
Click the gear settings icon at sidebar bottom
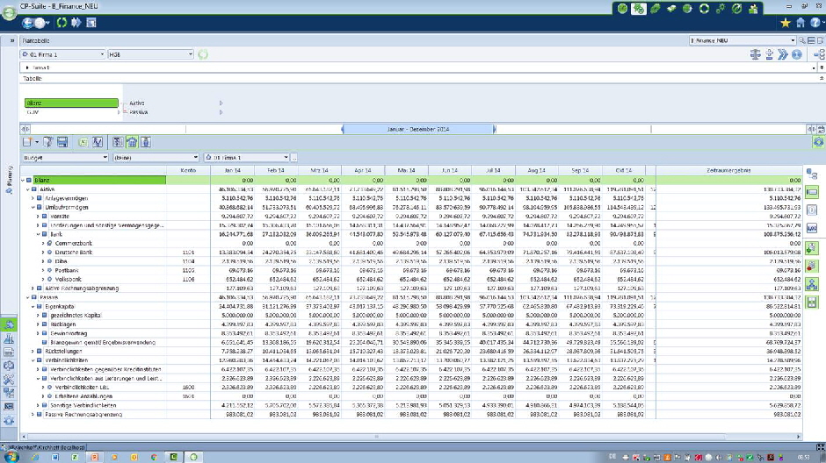click(9, 420)
